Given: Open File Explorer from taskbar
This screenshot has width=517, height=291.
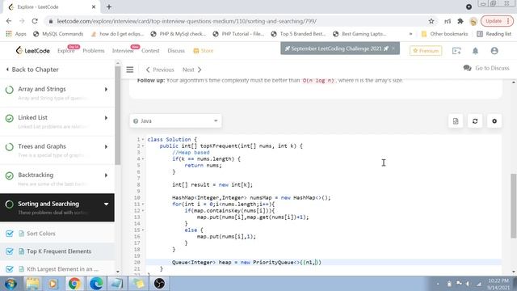Looking at the screenshot, I should (32, 284).
